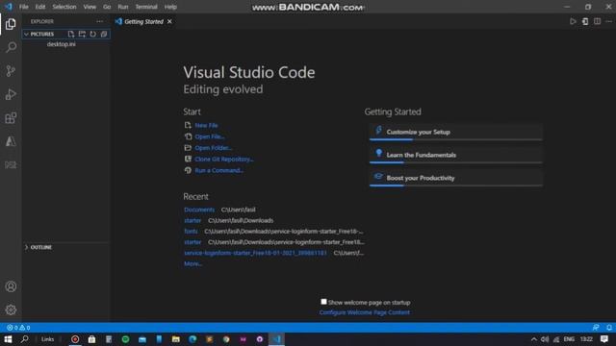
Task: Open recent Documents folder
Action: pyautogui.click(x=199, y=210)
